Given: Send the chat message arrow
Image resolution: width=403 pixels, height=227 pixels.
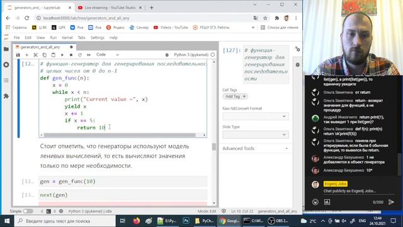Looking at the screenshot, I should (391, 202).
